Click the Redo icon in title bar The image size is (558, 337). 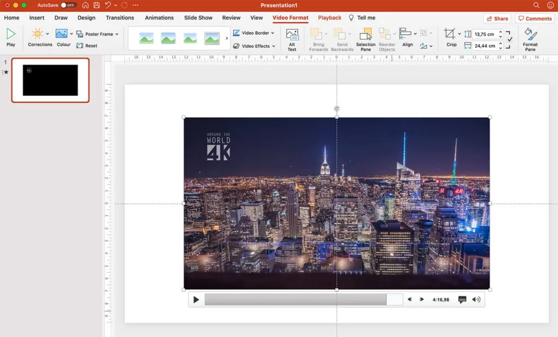[124, 5]
